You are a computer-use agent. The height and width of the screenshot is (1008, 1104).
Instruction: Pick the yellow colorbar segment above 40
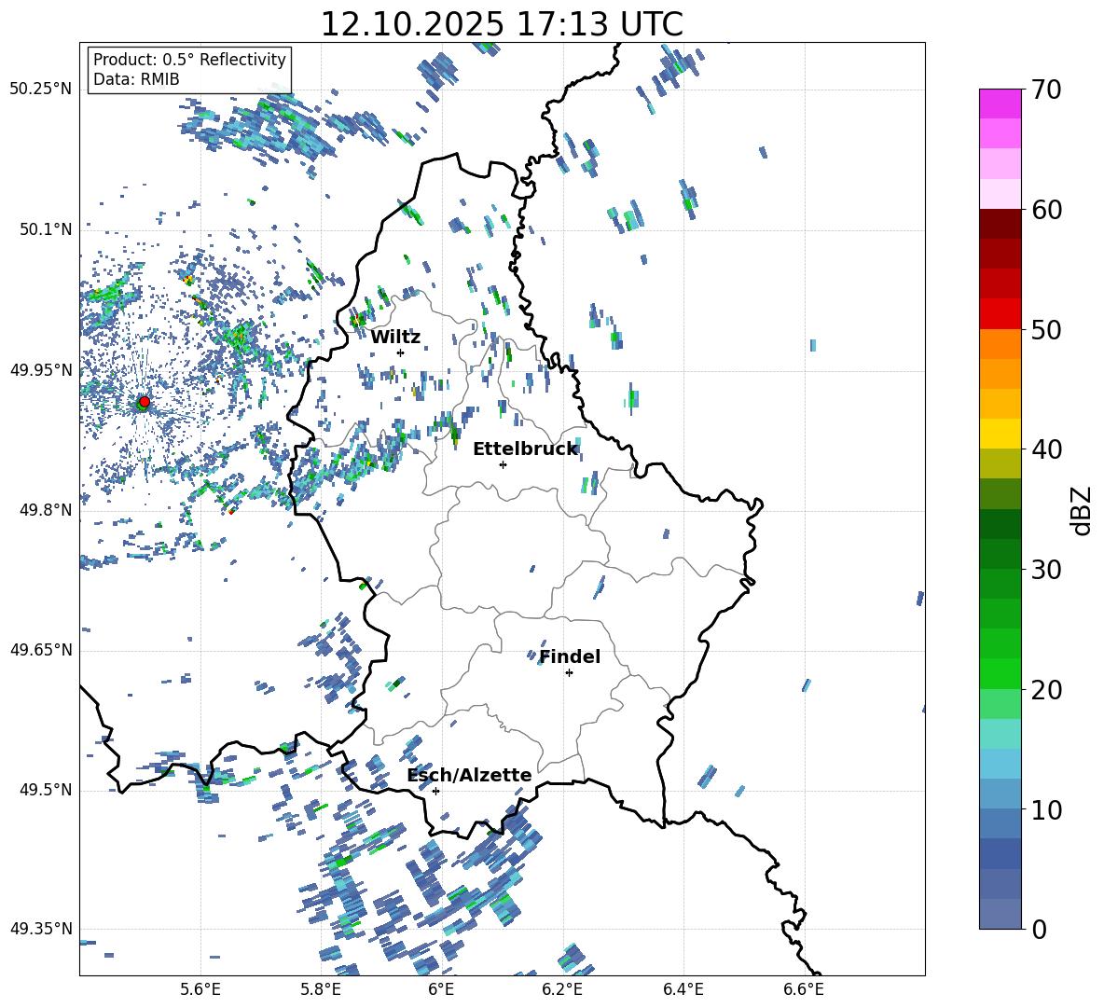(x=1000, y=434)
